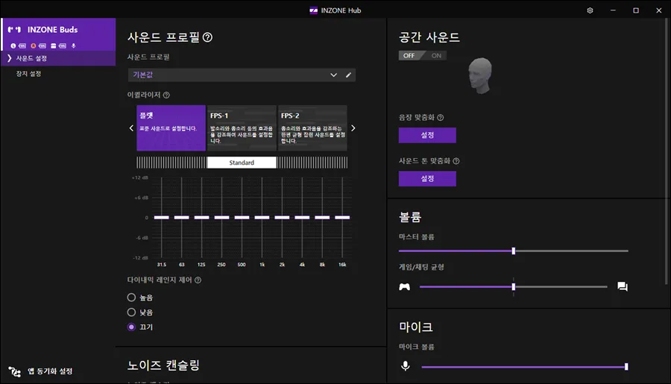Click 설정 button under 사운드 톤 맞춤화
The width and height of the screenshot is (671, 384).
(x=427, y=179)
